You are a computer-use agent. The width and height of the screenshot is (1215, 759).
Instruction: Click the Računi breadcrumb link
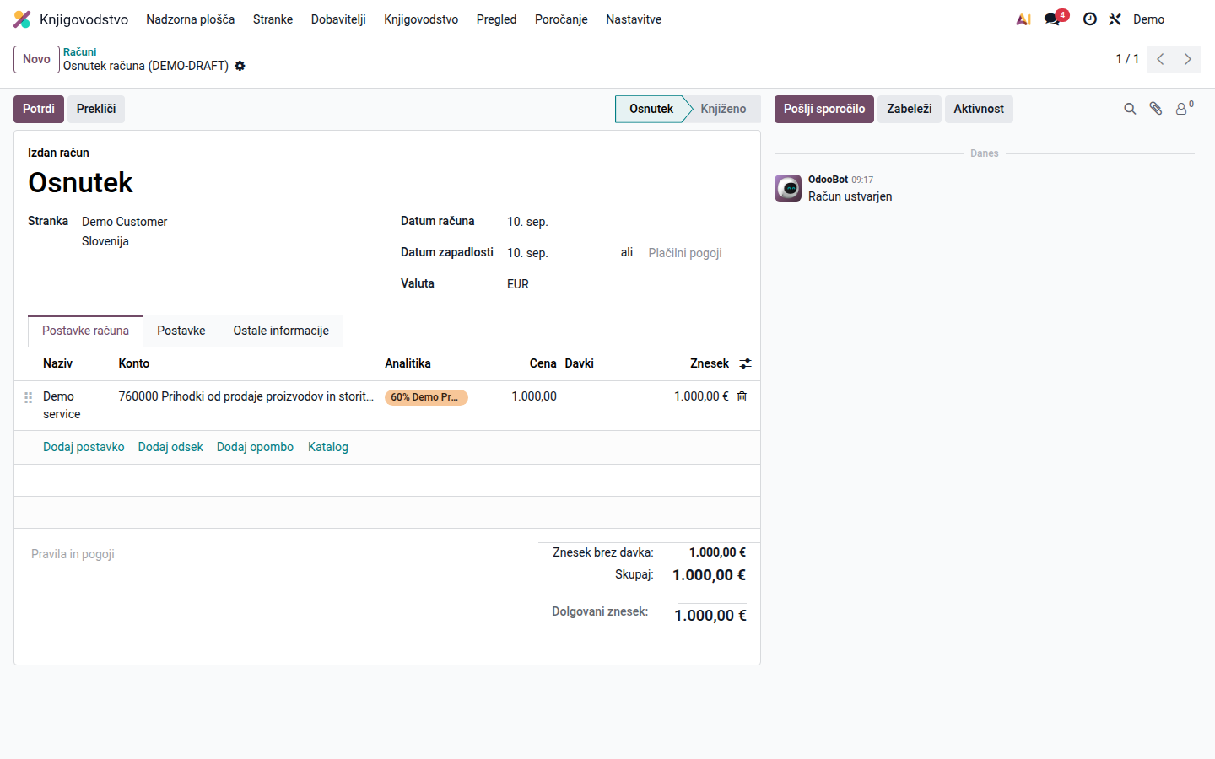pos(79,52)
